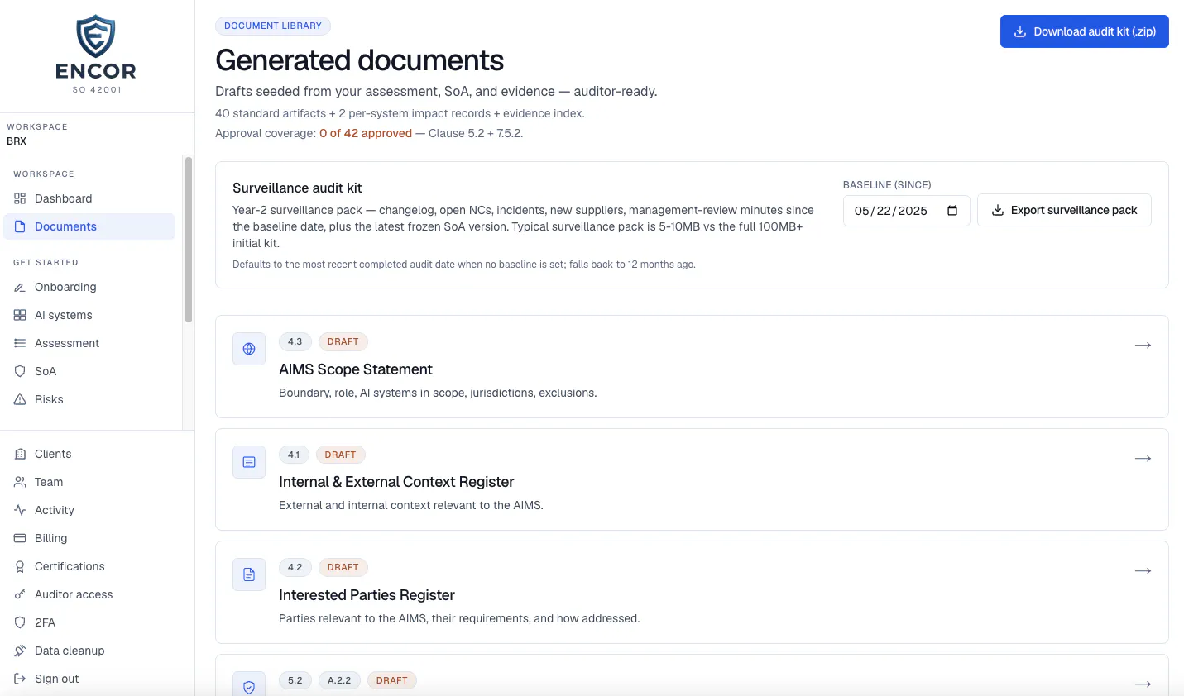Click the DOCUMENT LIBRARY badge
The image size is (1184, 696).
pyautogui.click(x=273, y=26)
